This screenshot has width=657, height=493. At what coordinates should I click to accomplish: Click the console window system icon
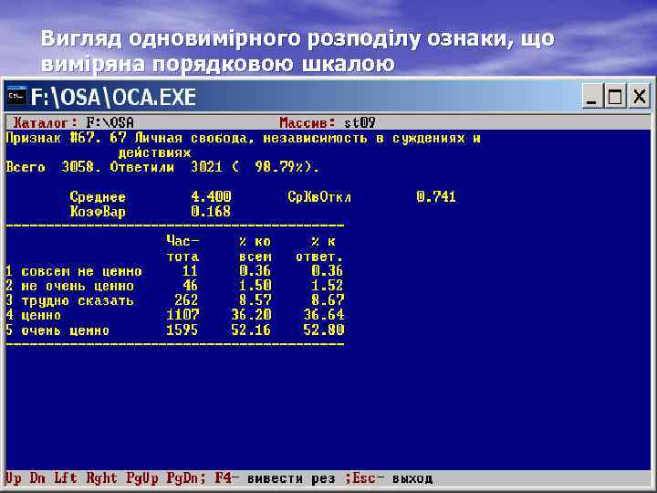16,97
